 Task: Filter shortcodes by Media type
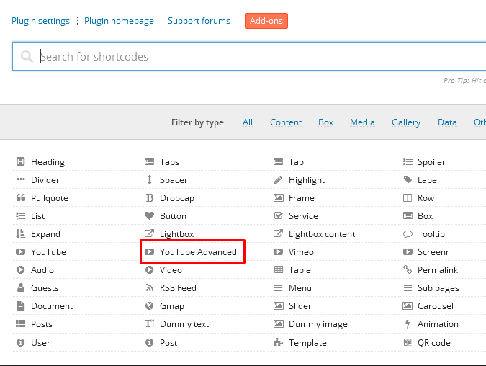(x=362, y=122)
